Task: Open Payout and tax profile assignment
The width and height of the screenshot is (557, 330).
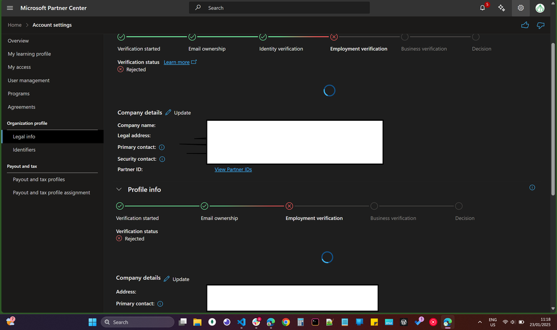Action: click(x=51, y=193)
